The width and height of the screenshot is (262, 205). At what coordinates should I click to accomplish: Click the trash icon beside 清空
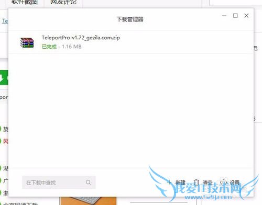click(196, 182)
